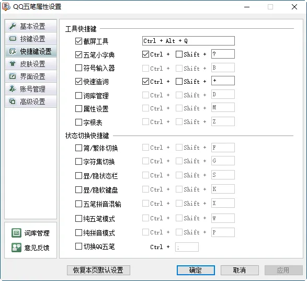The width and height of the screenshot is (307, 281).
Task: Enable the 简/繁体切换 checkbox
Action: point(78,148)
